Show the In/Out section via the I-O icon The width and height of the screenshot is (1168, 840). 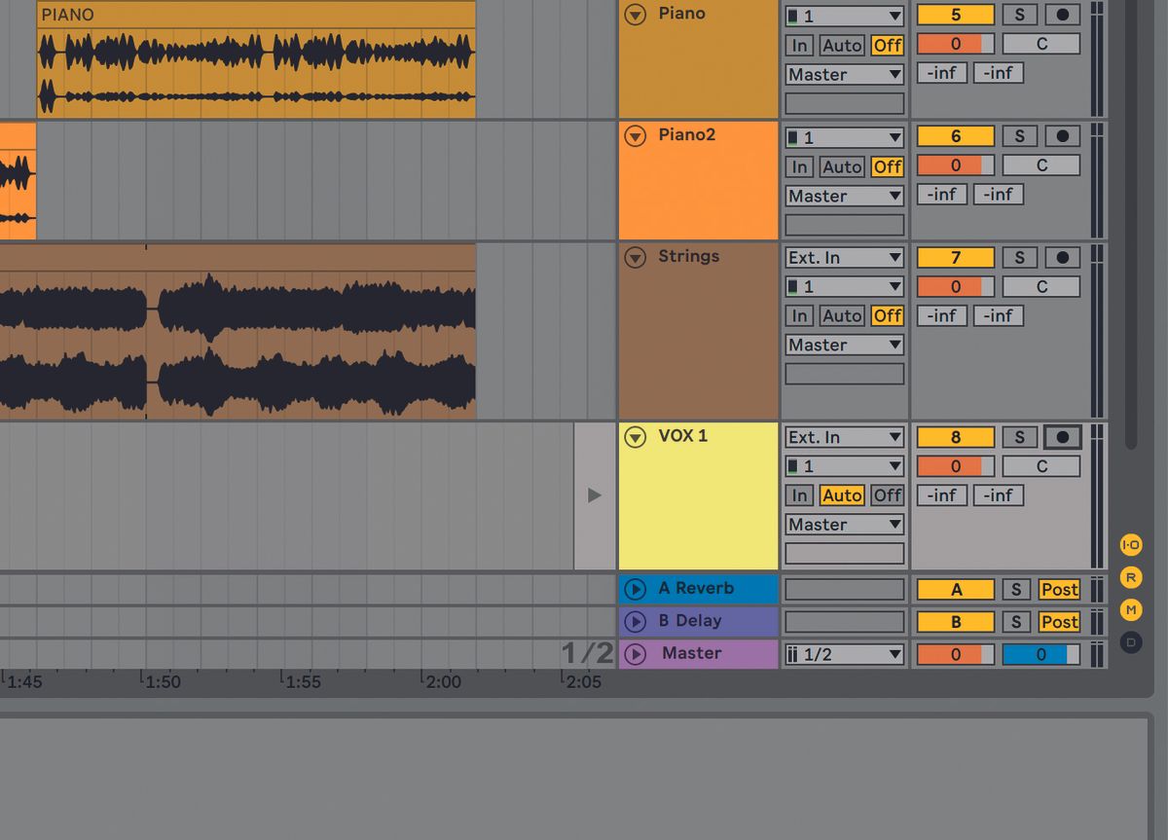[1130, 546]
